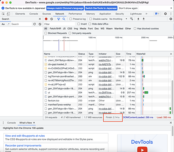Toggle the device toolbar icon
The height and width of the screenshot is (152, 174).
click(8, 14)
